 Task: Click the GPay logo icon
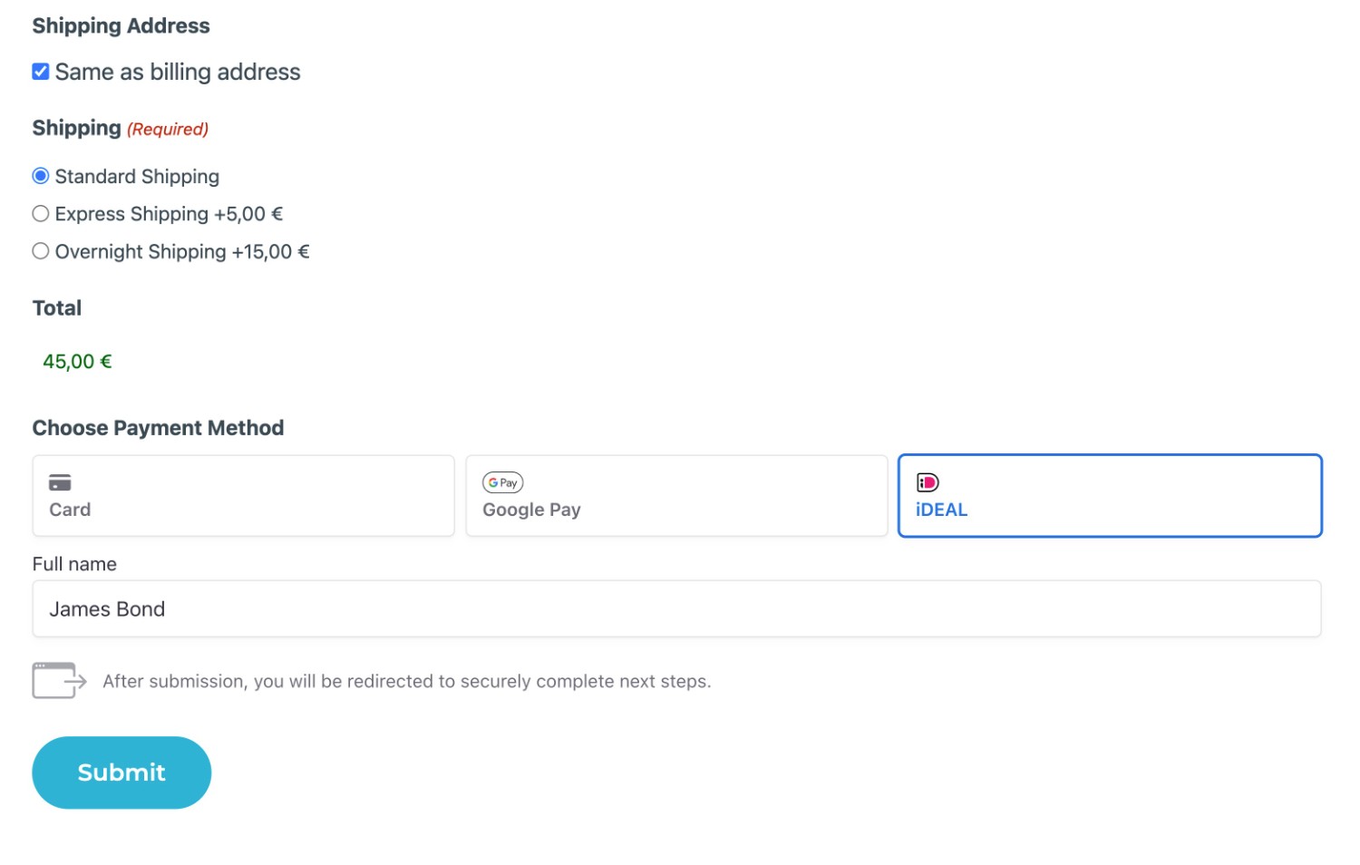[502, 482]
